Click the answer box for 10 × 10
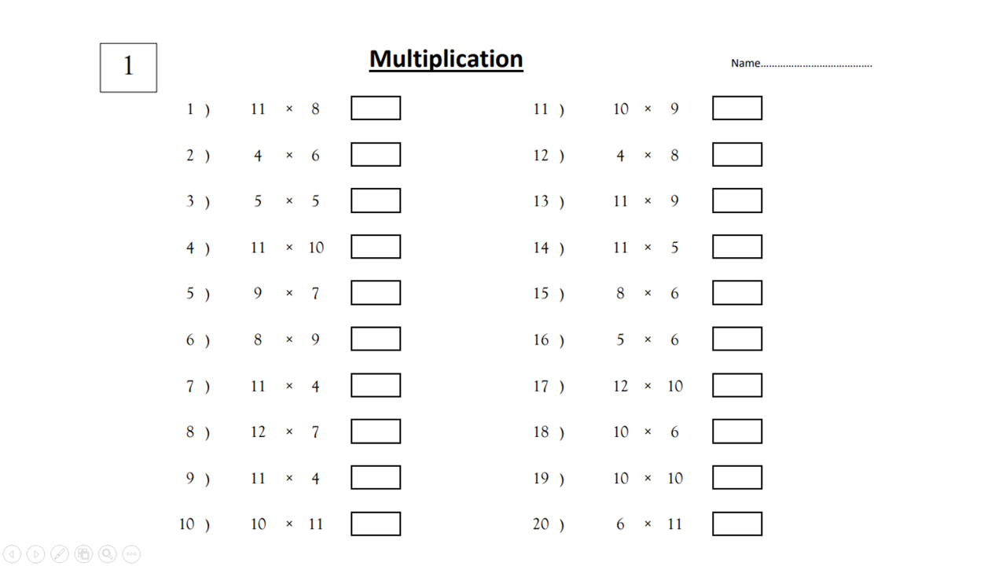Image resolution: width=1006 pixels, height=566 pixels. (737, 477)
